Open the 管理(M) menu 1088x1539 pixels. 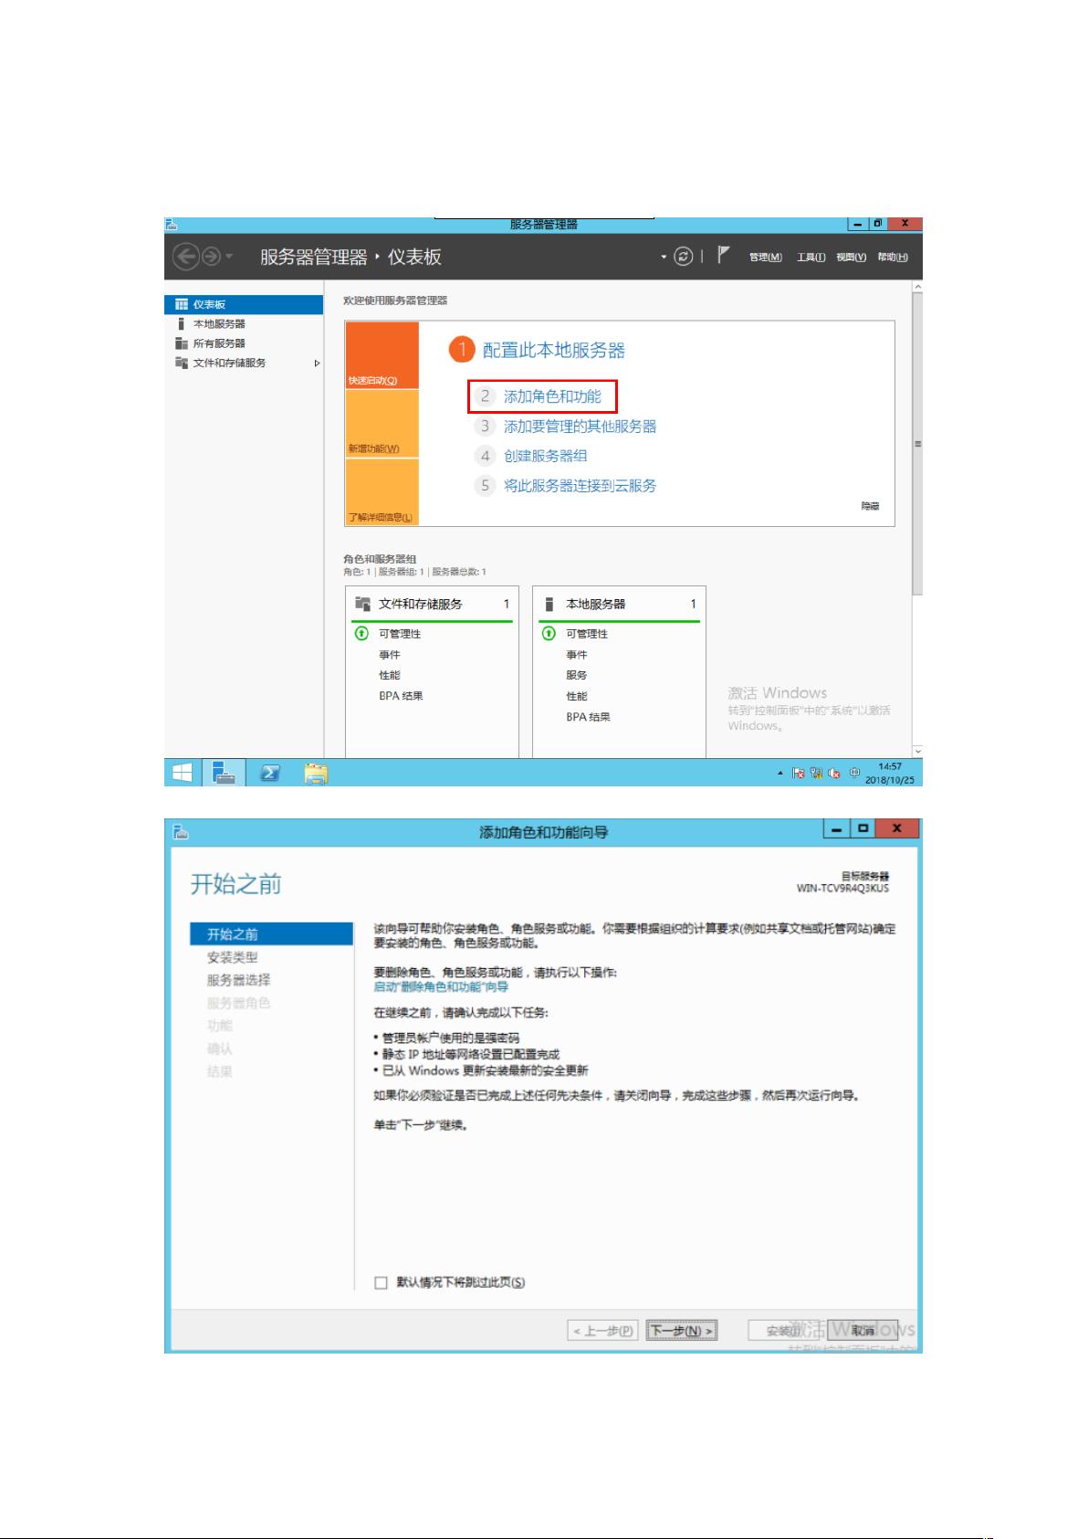pyautogui.click(x=765, y=258)
